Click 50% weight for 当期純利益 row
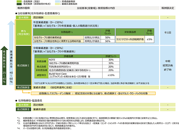This screenshot has height=130, width=179. (x=108, y=41)
